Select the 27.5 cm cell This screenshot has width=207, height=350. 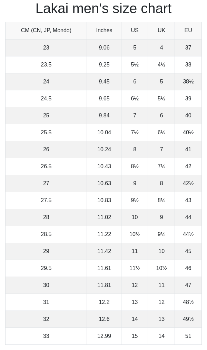click(x=46, y=200)
